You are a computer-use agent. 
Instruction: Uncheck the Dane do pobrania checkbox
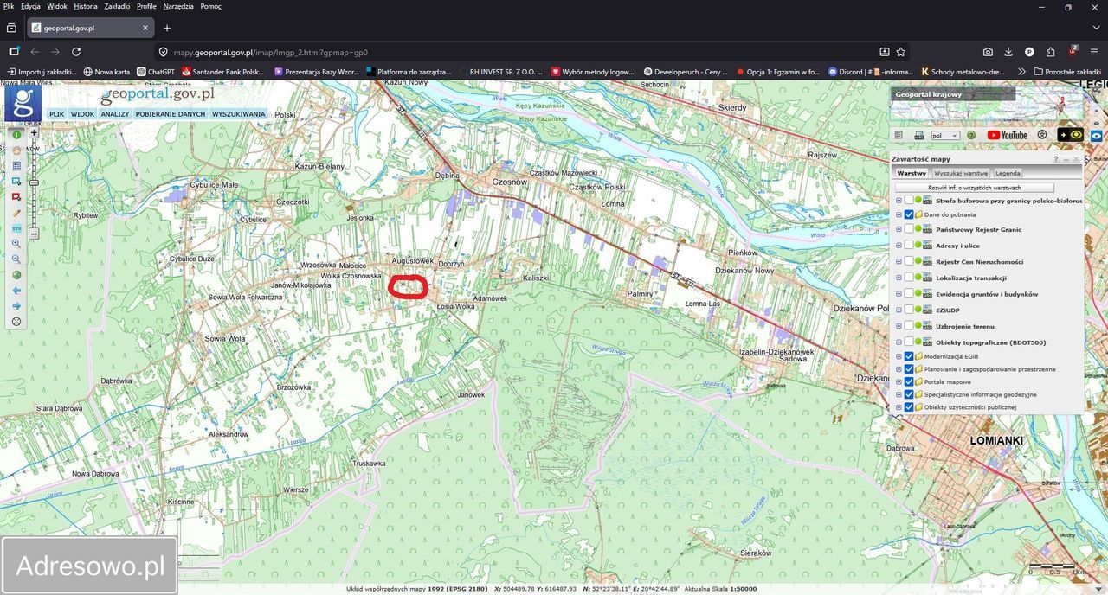(x=909, y=214)
